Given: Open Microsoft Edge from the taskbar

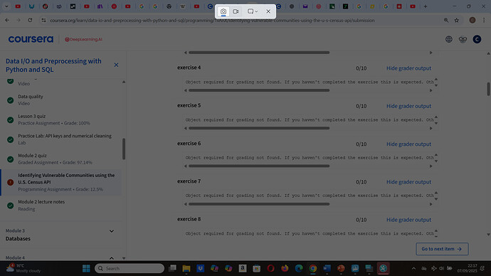Looking at the screenshot, I should point(299,268).
